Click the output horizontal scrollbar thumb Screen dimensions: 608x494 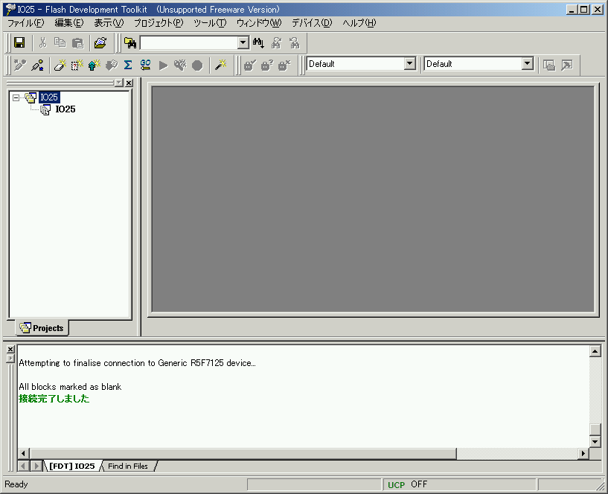pos(243,453)
